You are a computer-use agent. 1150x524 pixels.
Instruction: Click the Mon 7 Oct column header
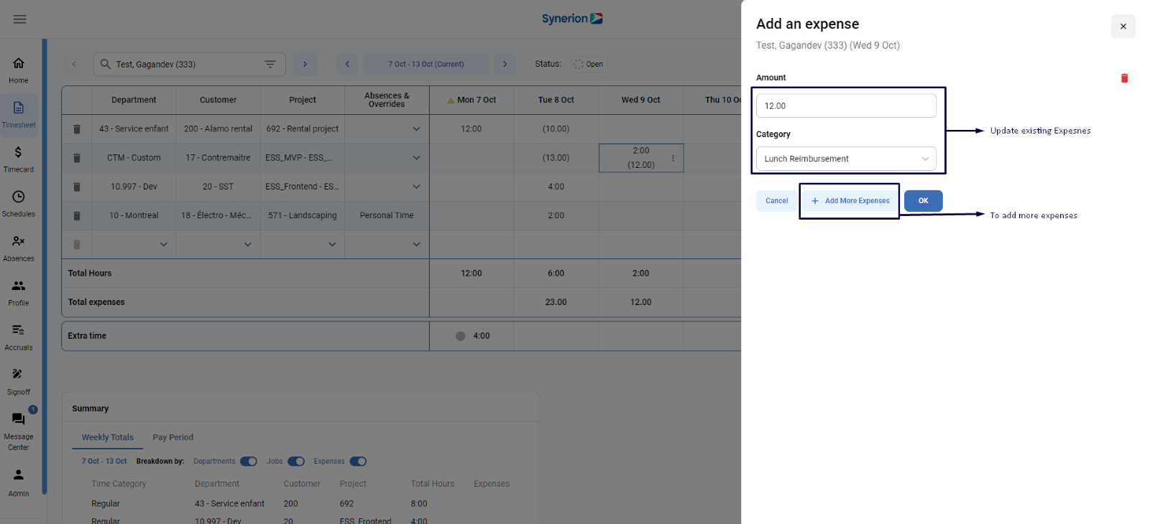point(471,100)
